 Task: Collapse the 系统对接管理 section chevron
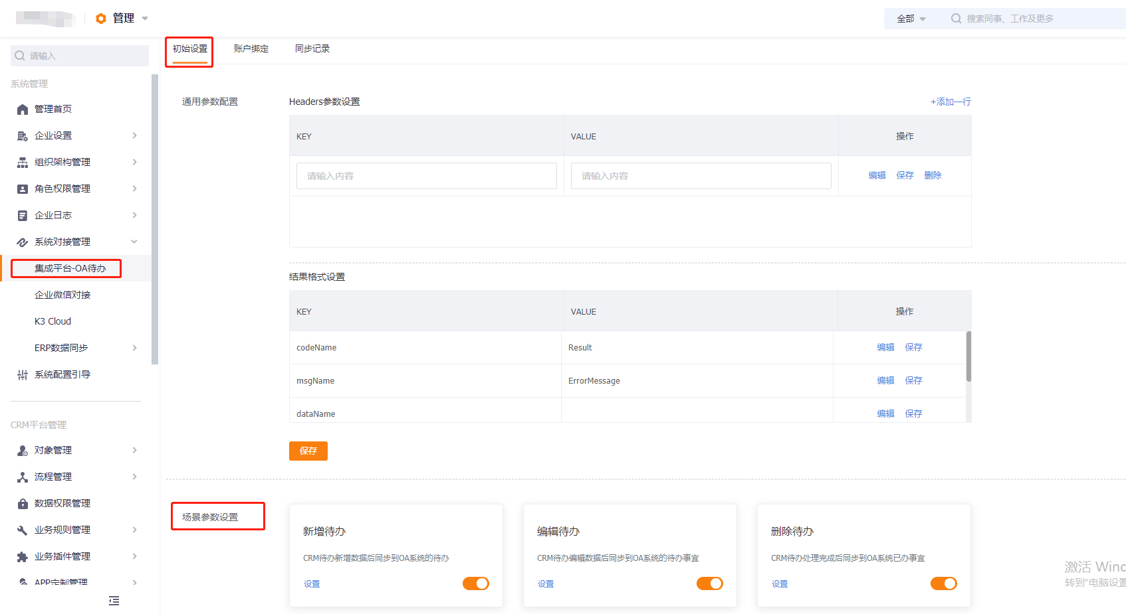135,242
